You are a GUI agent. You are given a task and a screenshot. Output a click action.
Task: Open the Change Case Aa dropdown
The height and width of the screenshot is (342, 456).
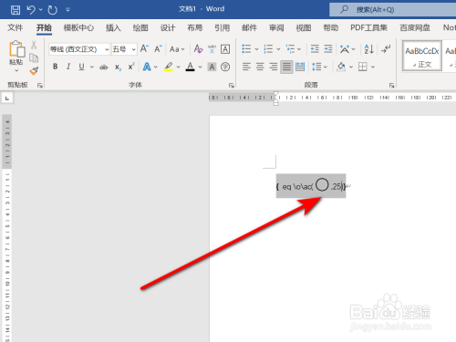click(x=177, y=49)
